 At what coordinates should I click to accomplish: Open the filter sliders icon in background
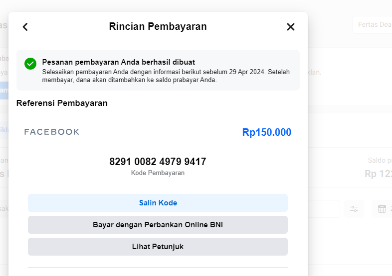(354, 209)
